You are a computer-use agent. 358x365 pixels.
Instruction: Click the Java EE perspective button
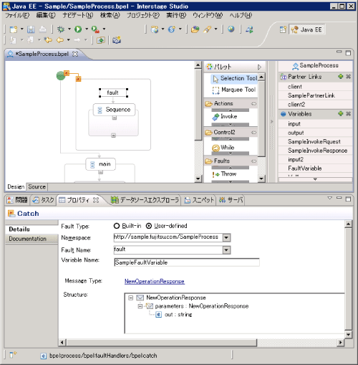(307, 29)
